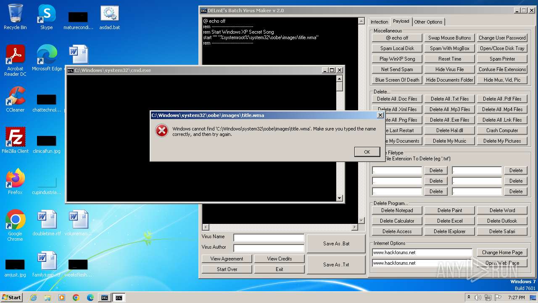This screenshot has width=538, height=303.
Task: Click the cmd.exe scrollbar up arrow
Action: click(x=340, y=78)
